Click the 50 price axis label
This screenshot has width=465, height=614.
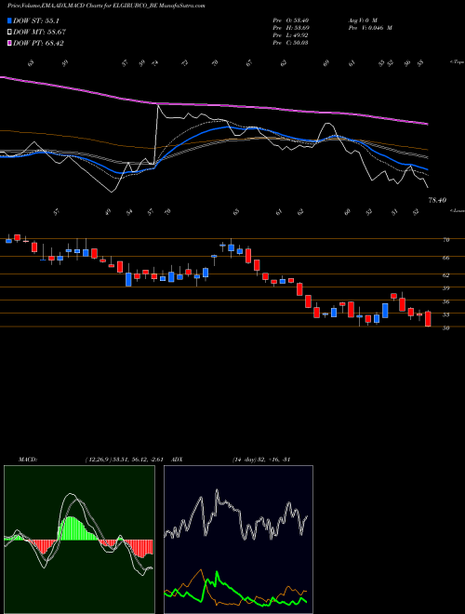445,328
